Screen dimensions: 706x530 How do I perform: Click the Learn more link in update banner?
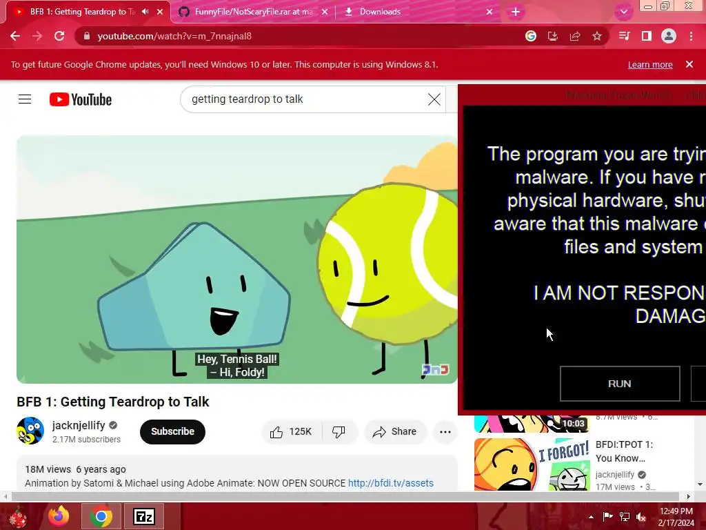650,64
